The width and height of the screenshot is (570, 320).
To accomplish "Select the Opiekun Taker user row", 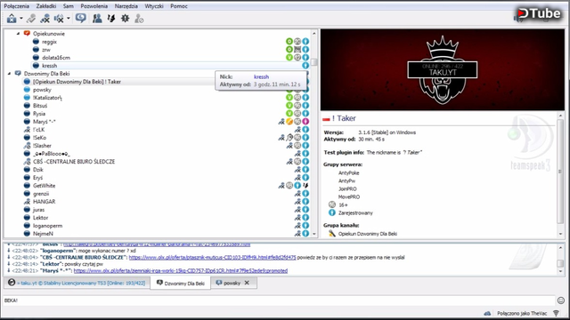I will [x=77, y=82].
